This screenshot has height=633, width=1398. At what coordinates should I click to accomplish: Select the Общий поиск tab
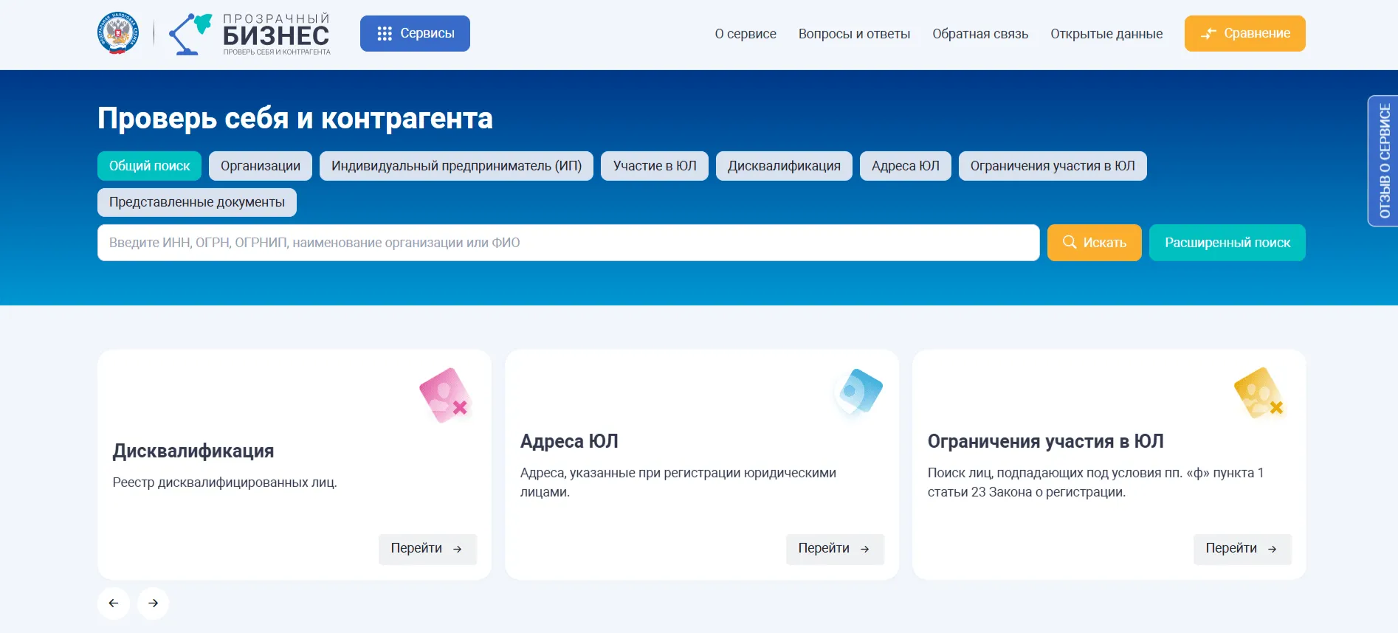(x=150, y=166)
